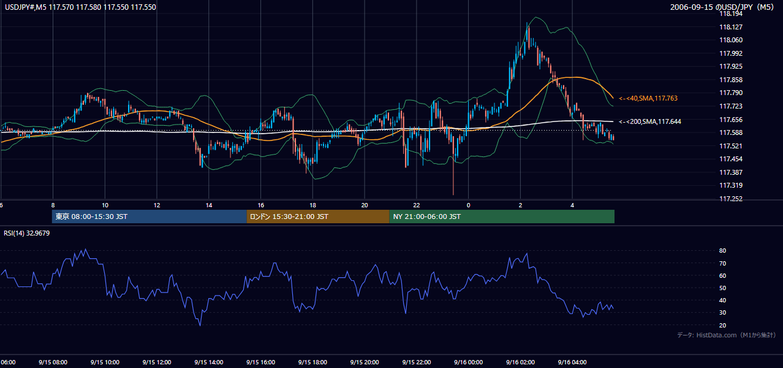Screen dimensions: 783x368
Task: Click the 2006-09-15 USD/JPY (M5) title
Action: 723,7
